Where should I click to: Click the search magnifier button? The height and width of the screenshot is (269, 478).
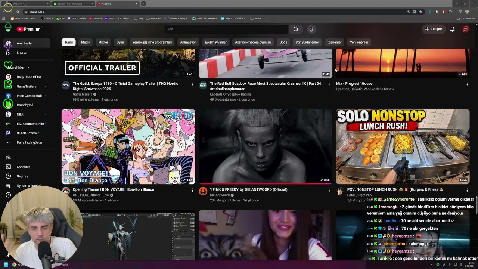pyautogui.click(x=296, y=29)
